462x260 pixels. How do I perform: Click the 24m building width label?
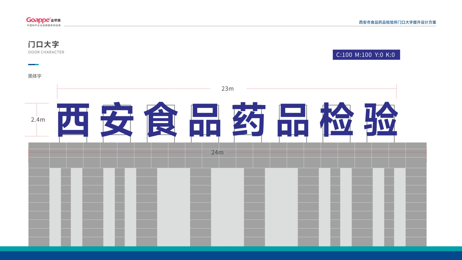[217, 152]
